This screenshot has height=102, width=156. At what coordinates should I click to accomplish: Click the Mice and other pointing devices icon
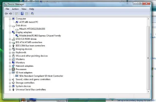point(13,56)
